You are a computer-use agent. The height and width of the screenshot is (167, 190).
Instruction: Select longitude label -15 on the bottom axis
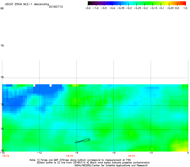pyautogui.click(x=2, y=153)
